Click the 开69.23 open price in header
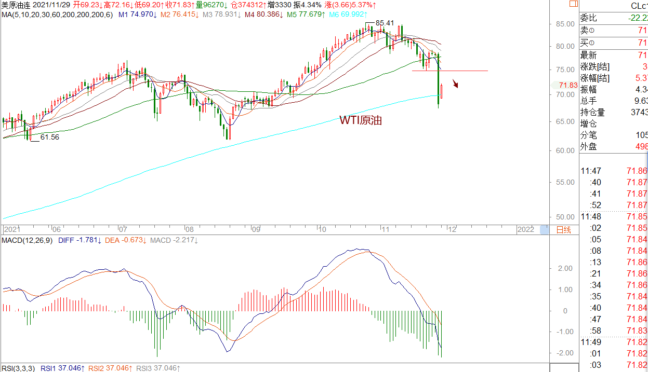This screenshot has height=372, width=648. (88, 5)
